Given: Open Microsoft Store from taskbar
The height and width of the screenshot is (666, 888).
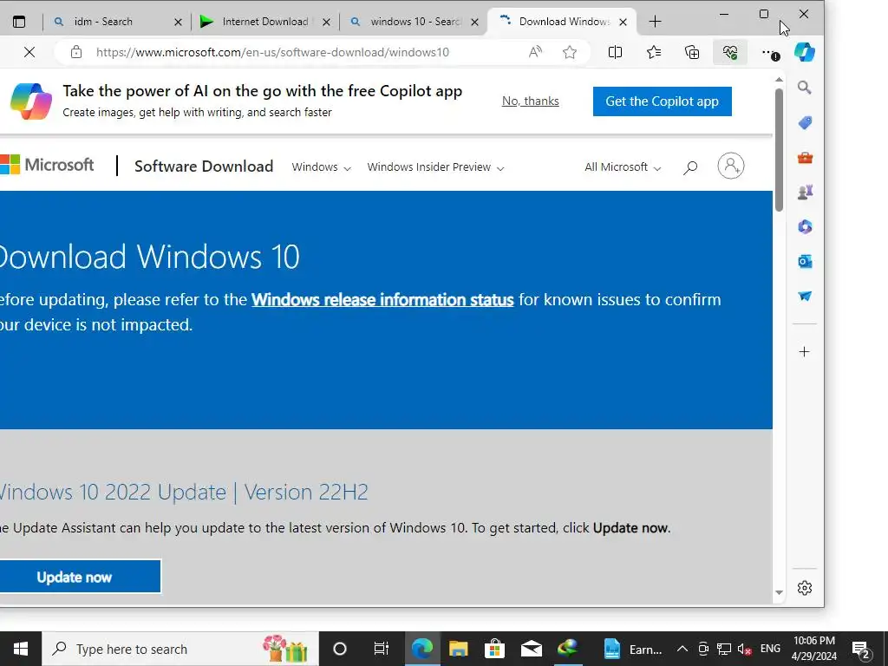Looking at the screenshot, I should pyautogui.click(x=494, y=649).
